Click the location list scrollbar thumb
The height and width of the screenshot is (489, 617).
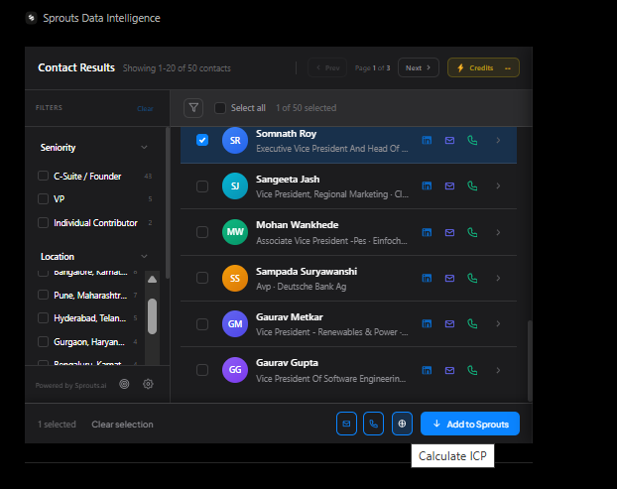(153, 316)
